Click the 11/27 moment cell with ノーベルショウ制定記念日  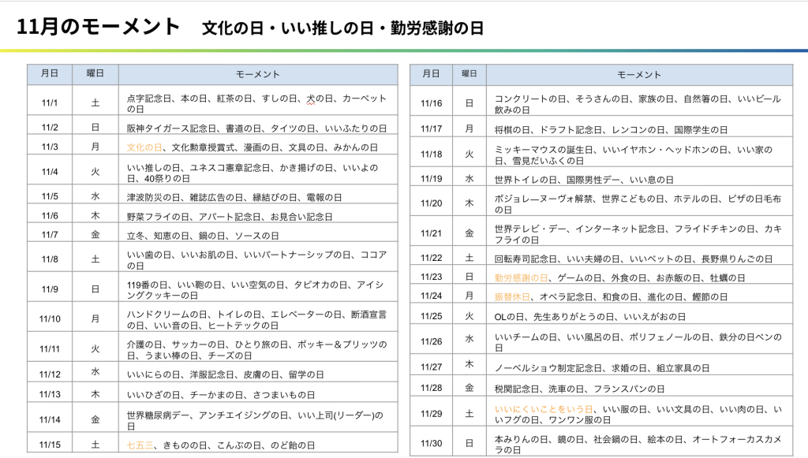602,367
